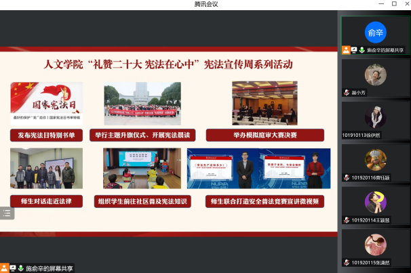This screenshot has height=273, width=411.
Task: Click the list menu icon on slide's left edge
Action: coord(6,213)
